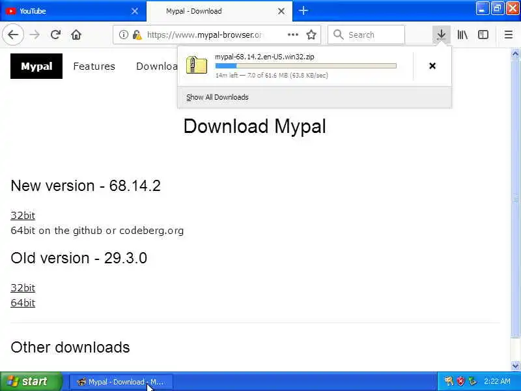Click the forward arrow navigation button
521x391 pixels.
click(x=35, y=35)
